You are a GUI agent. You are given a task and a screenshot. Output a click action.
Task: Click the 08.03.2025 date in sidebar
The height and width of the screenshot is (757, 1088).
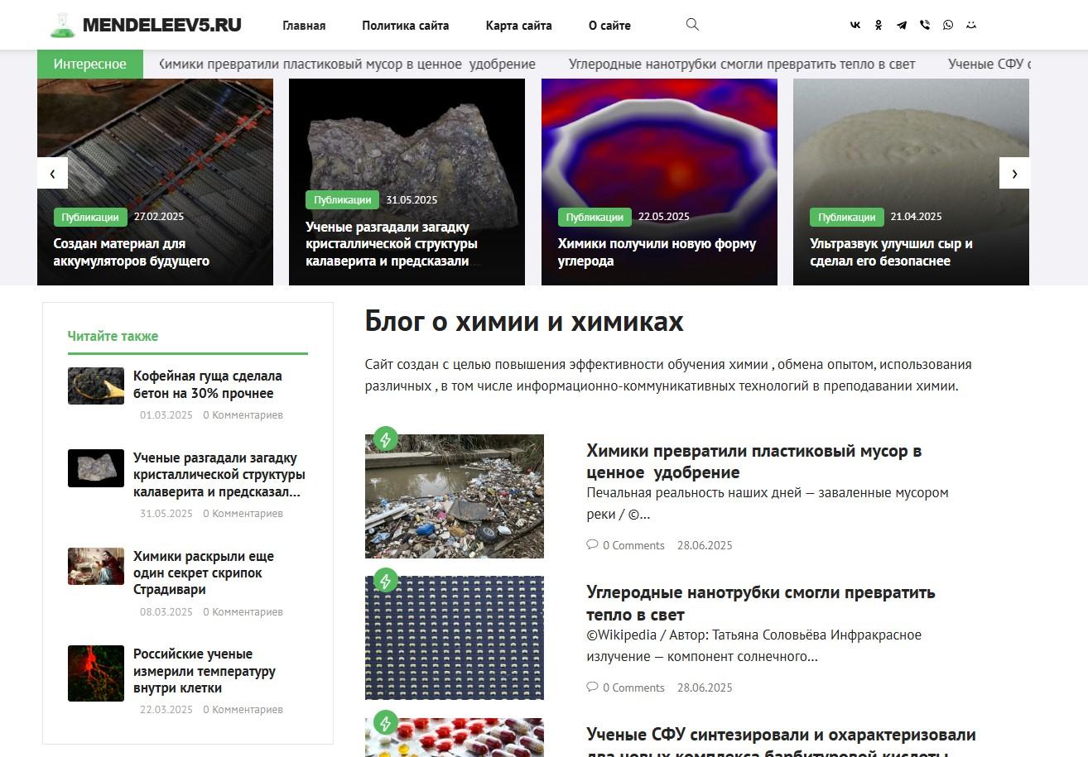(x=166, y=611)
